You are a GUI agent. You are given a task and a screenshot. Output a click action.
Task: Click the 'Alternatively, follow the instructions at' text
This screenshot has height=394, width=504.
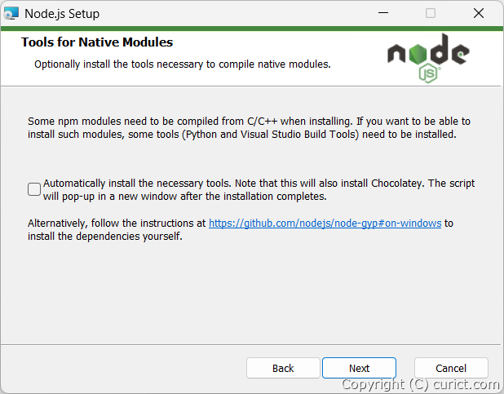117,223
